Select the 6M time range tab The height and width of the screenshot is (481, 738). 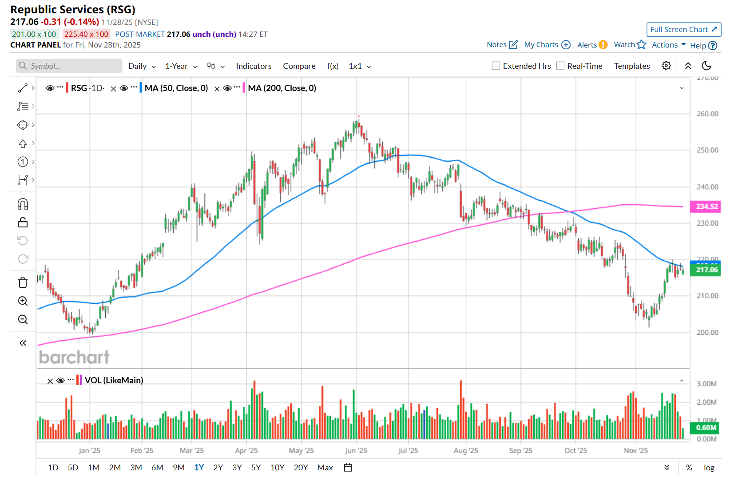(x=157, y=467)
